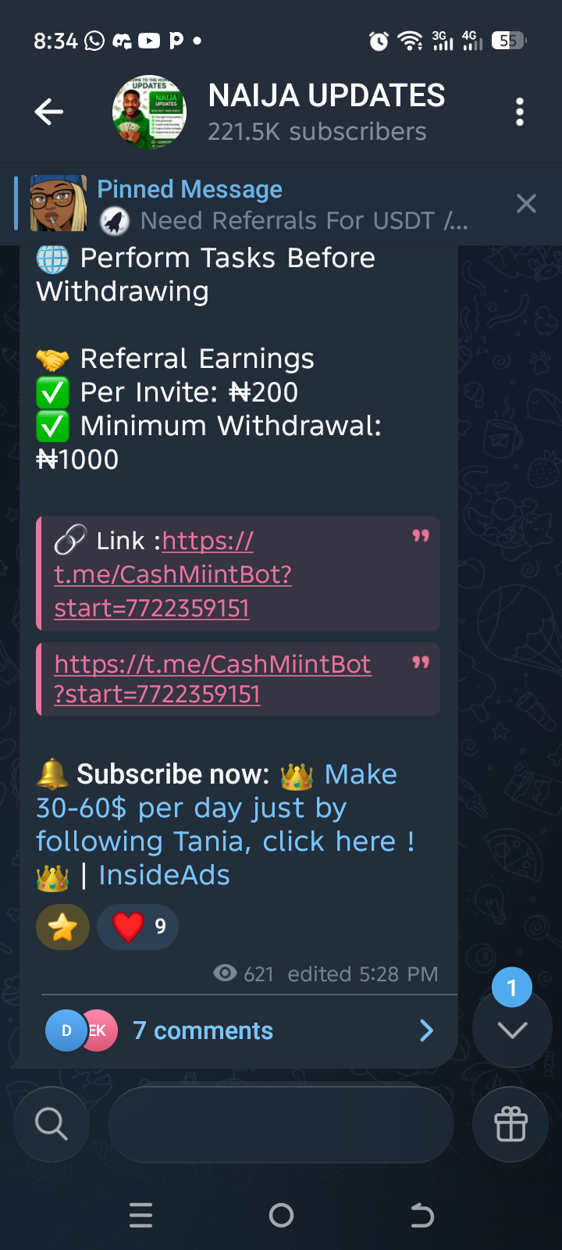Open 7 comments text button
Viewport: 562px width, 1250px height.
203,1030
